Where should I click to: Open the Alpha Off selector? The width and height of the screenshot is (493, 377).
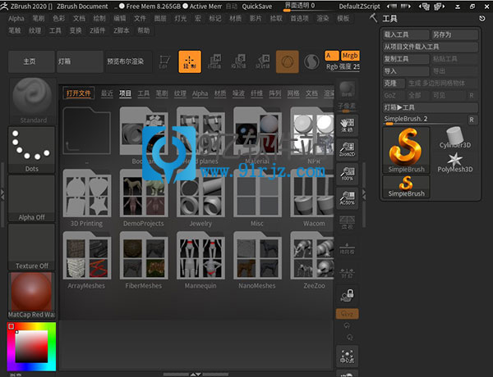coord(31,198)
